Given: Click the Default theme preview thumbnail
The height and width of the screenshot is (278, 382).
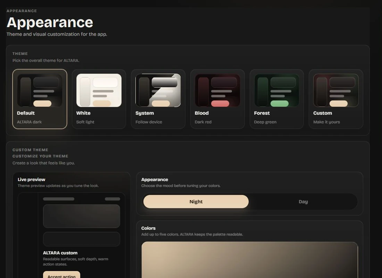Looking at the screenshot, I should coord(40,90).
